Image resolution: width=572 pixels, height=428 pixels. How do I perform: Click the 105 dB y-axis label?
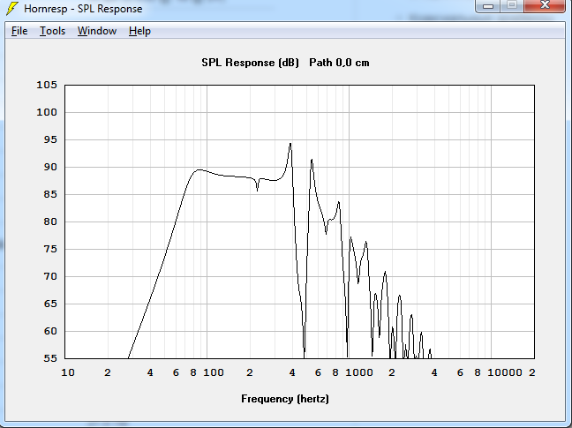tap(47, 85)
